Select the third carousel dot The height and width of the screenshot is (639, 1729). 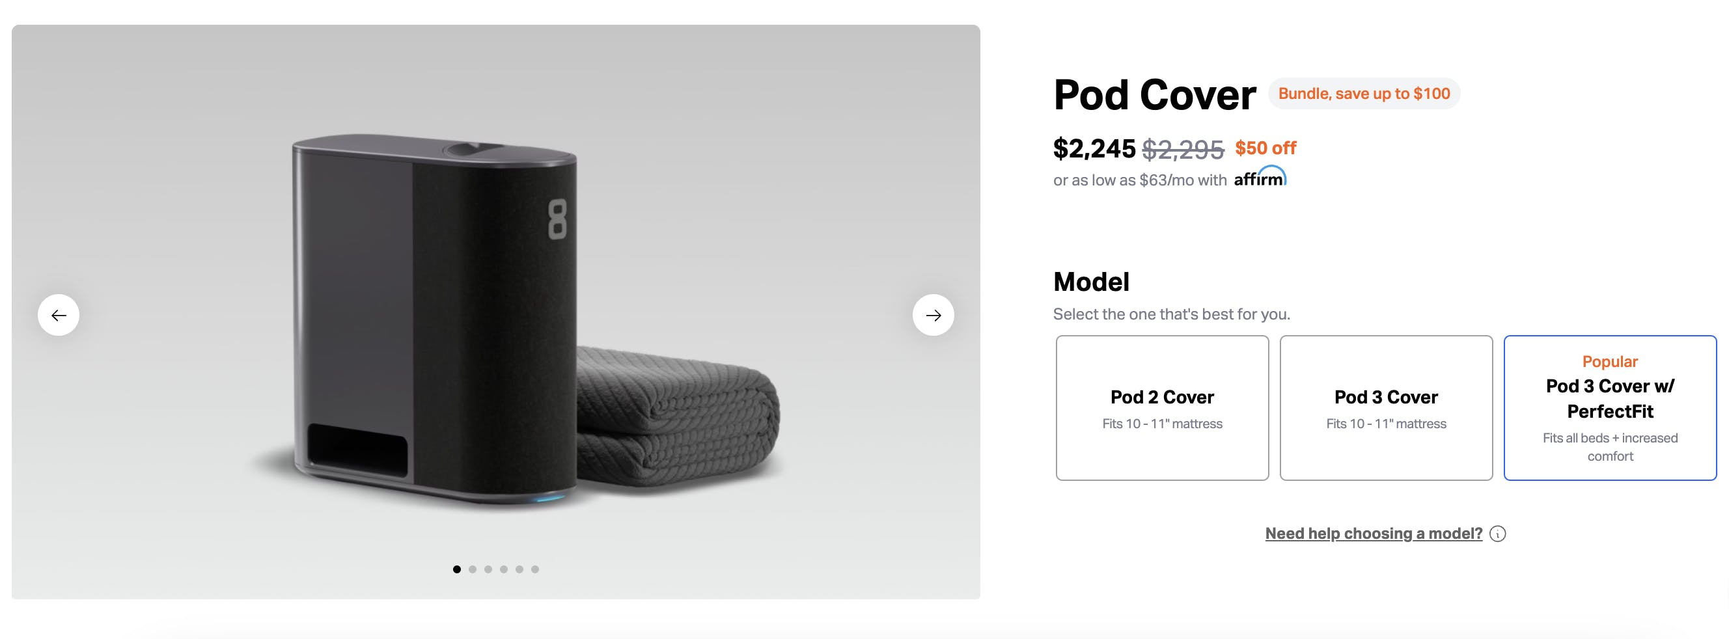488,569
